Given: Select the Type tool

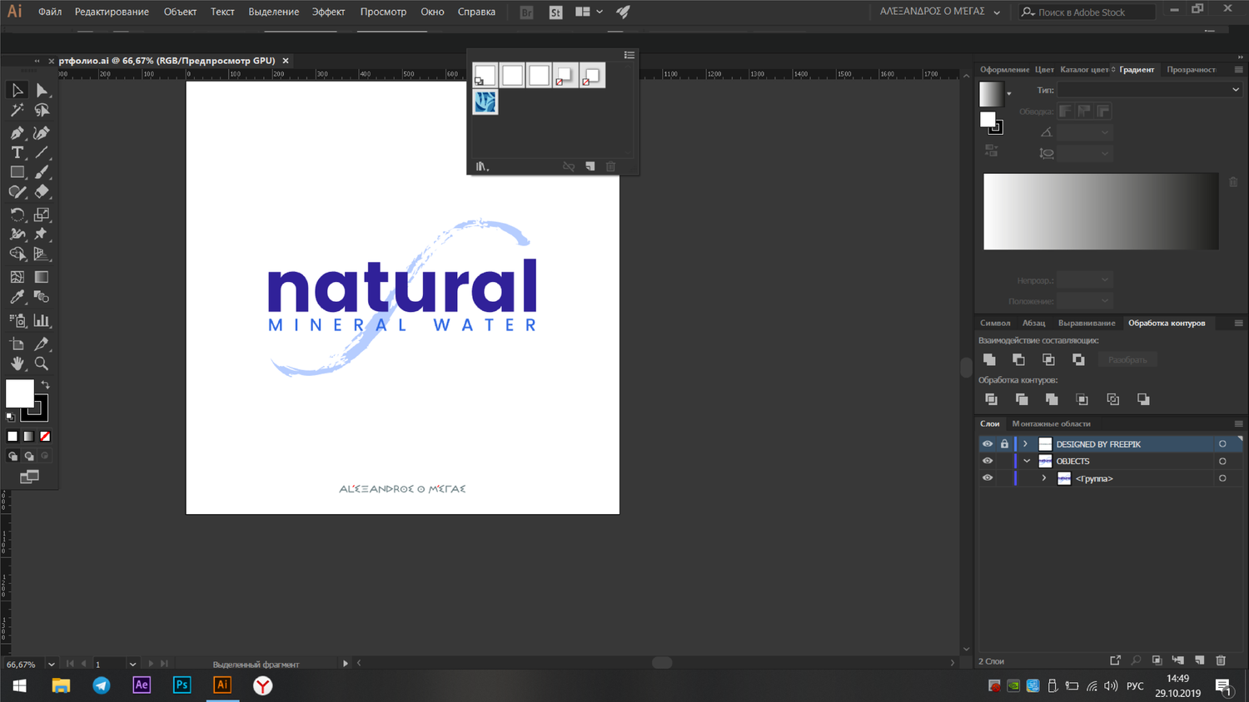Looking at the screenshot, I should 17,153.
